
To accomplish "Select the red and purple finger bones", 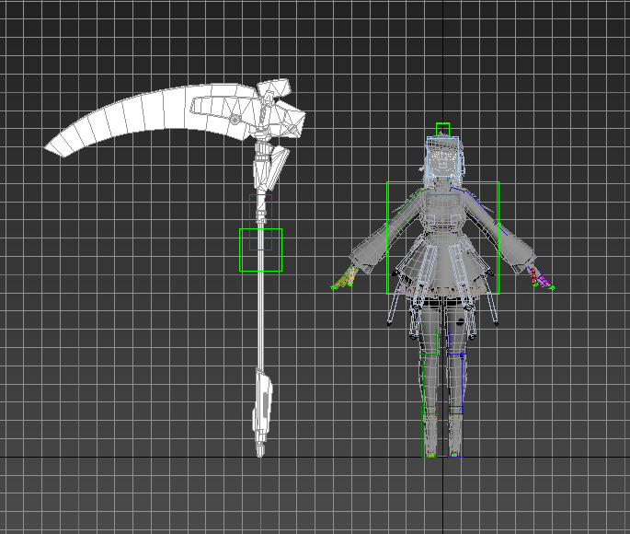I will 538,276.
